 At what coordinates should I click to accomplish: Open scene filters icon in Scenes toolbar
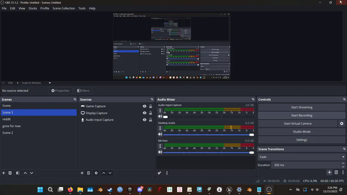pyautogui.click(x=18, y=173)
